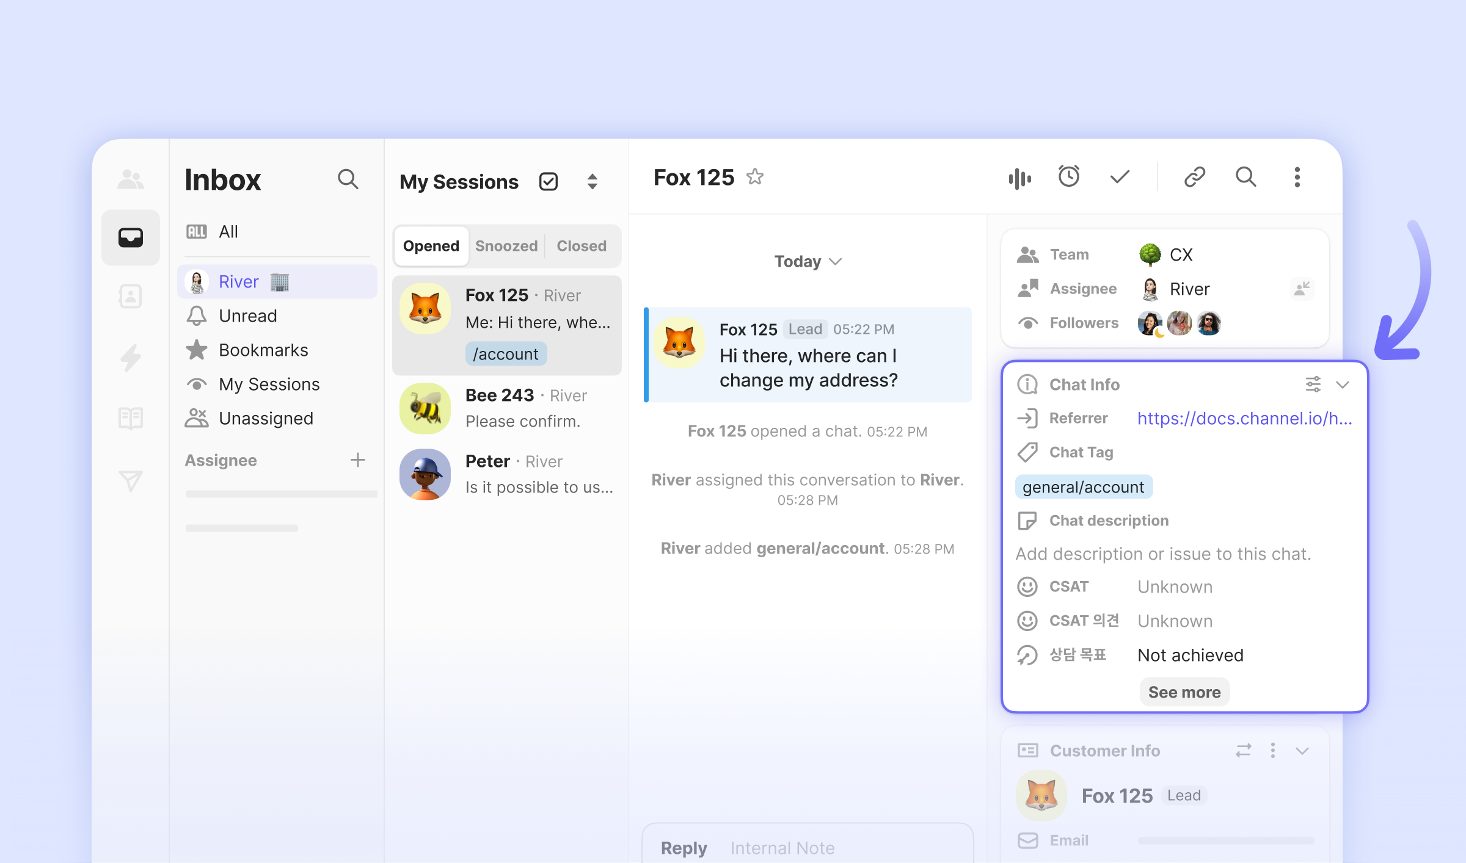Switch to the Closed tab
1466x863 pixels.
(581, 246)
